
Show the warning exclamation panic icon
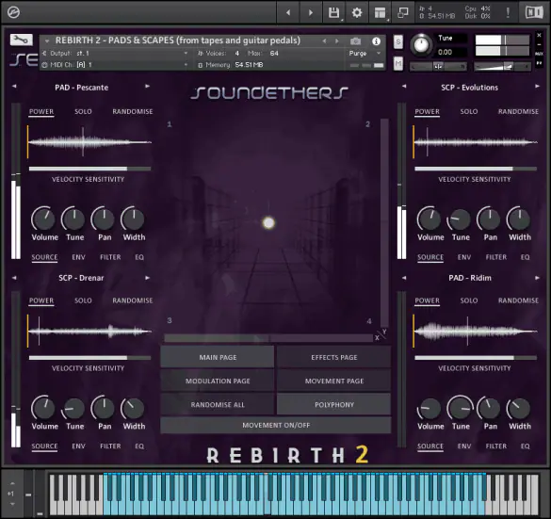(x=508, y=12)
